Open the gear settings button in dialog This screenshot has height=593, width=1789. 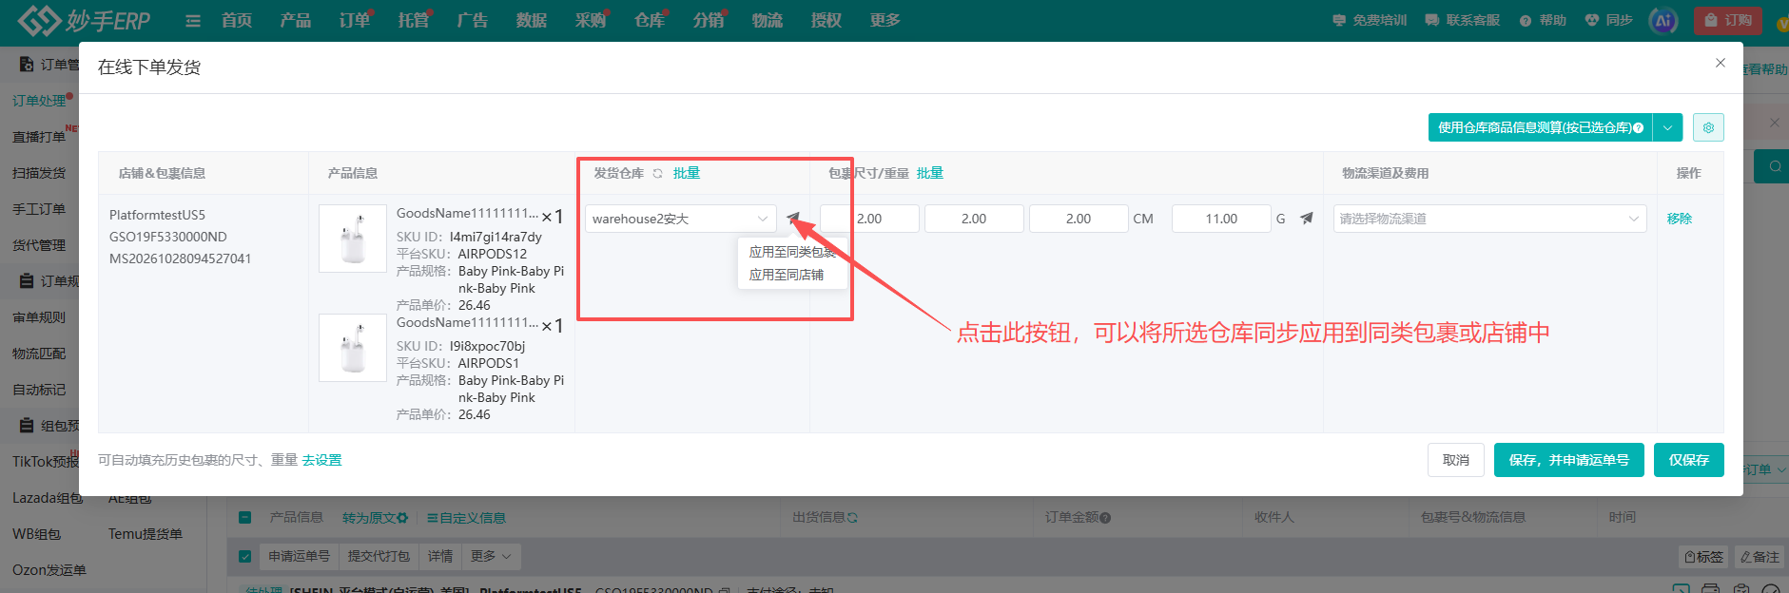coord(1708,127)
